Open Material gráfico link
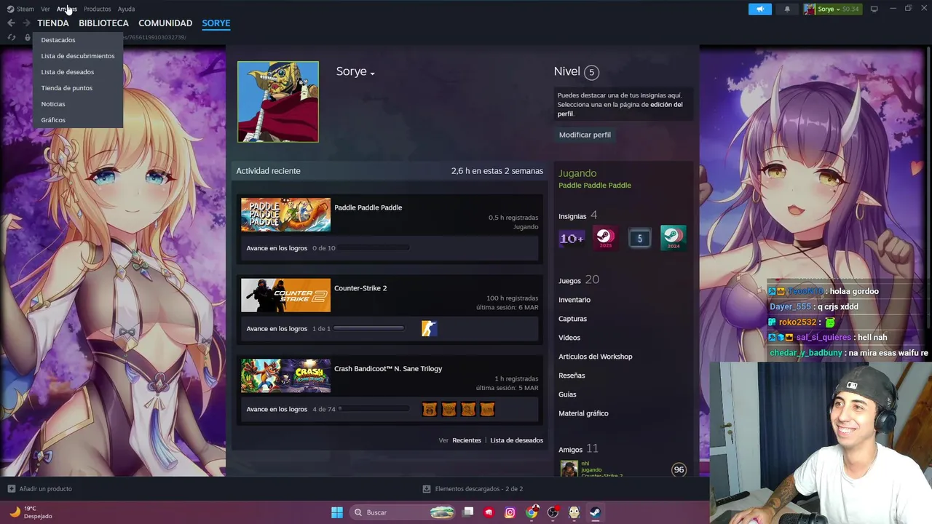This screenshot has width=932, height=524. tap(583, 413)
